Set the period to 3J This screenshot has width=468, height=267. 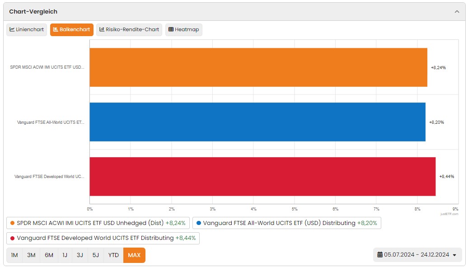(x=80, y=255)
